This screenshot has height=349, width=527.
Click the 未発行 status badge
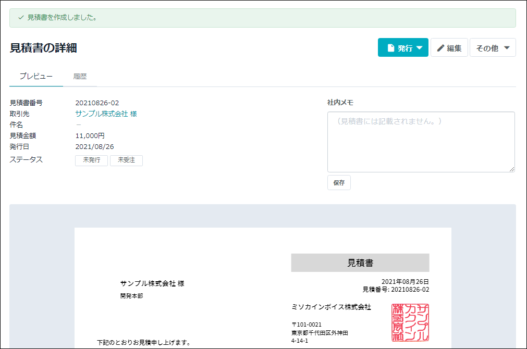91,160
